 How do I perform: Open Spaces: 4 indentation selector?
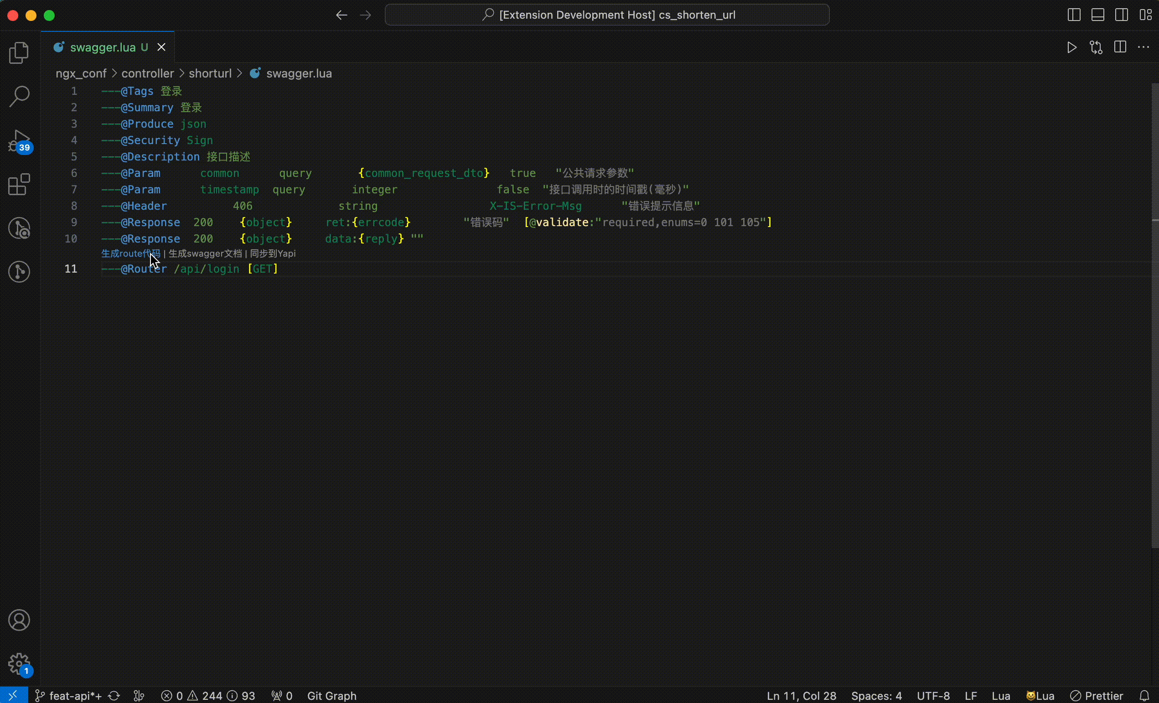(876, 695)
